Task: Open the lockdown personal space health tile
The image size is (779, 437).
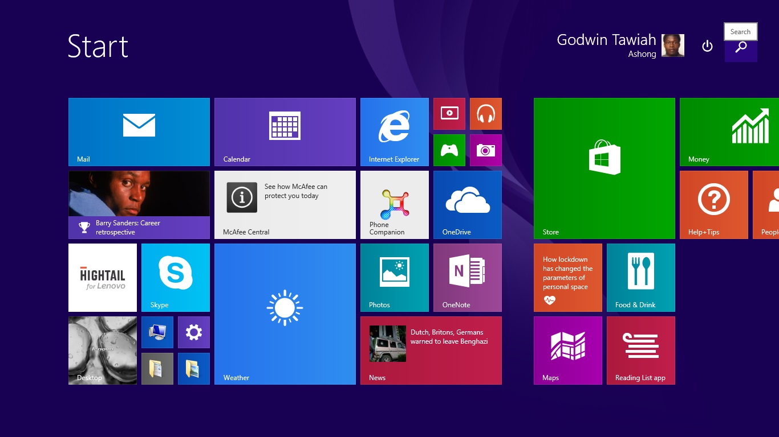Action: point(568,278)
